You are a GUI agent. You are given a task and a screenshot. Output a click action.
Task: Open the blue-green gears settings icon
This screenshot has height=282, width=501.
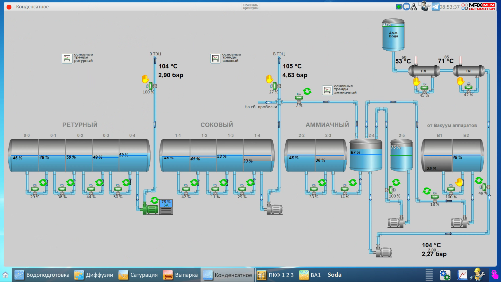pos(445,275)
